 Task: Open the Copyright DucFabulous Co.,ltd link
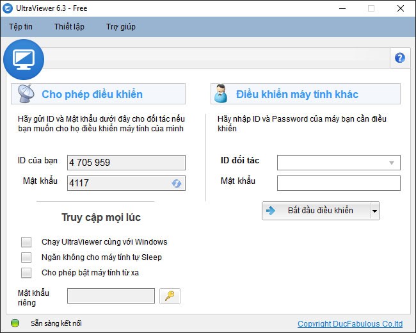(x=349, y=324)
